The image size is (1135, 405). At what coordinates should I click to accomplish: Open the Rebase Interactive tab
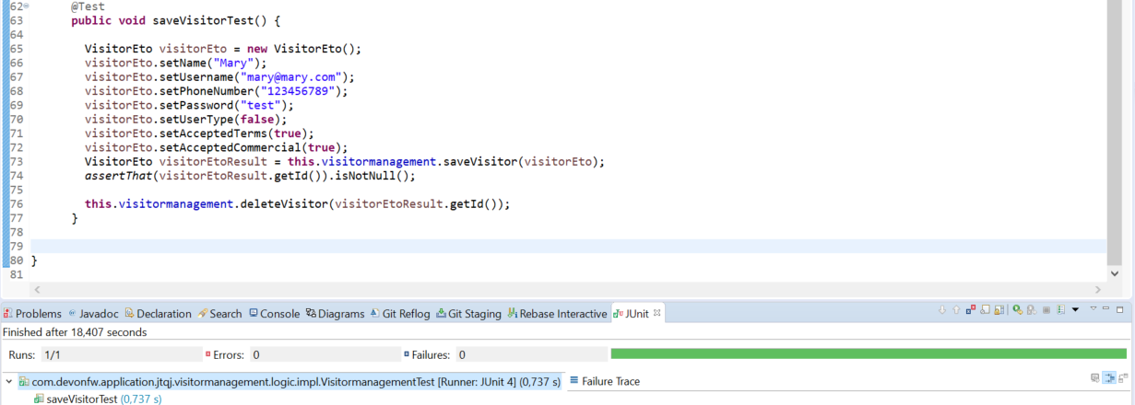(x=557, y=313)
